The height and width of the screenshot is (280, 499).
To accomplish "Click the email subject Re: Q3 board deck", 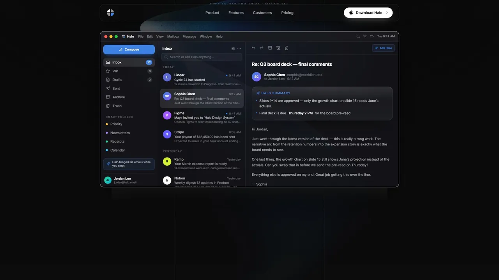I will pos(292,64).
